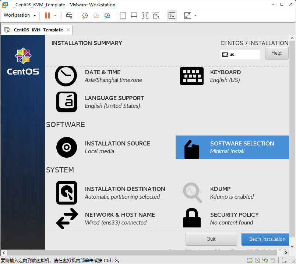Viewport: 296px width, 264px height.
Task: Click horizontal scrollbar right arrow
Action: coord(286,253)
